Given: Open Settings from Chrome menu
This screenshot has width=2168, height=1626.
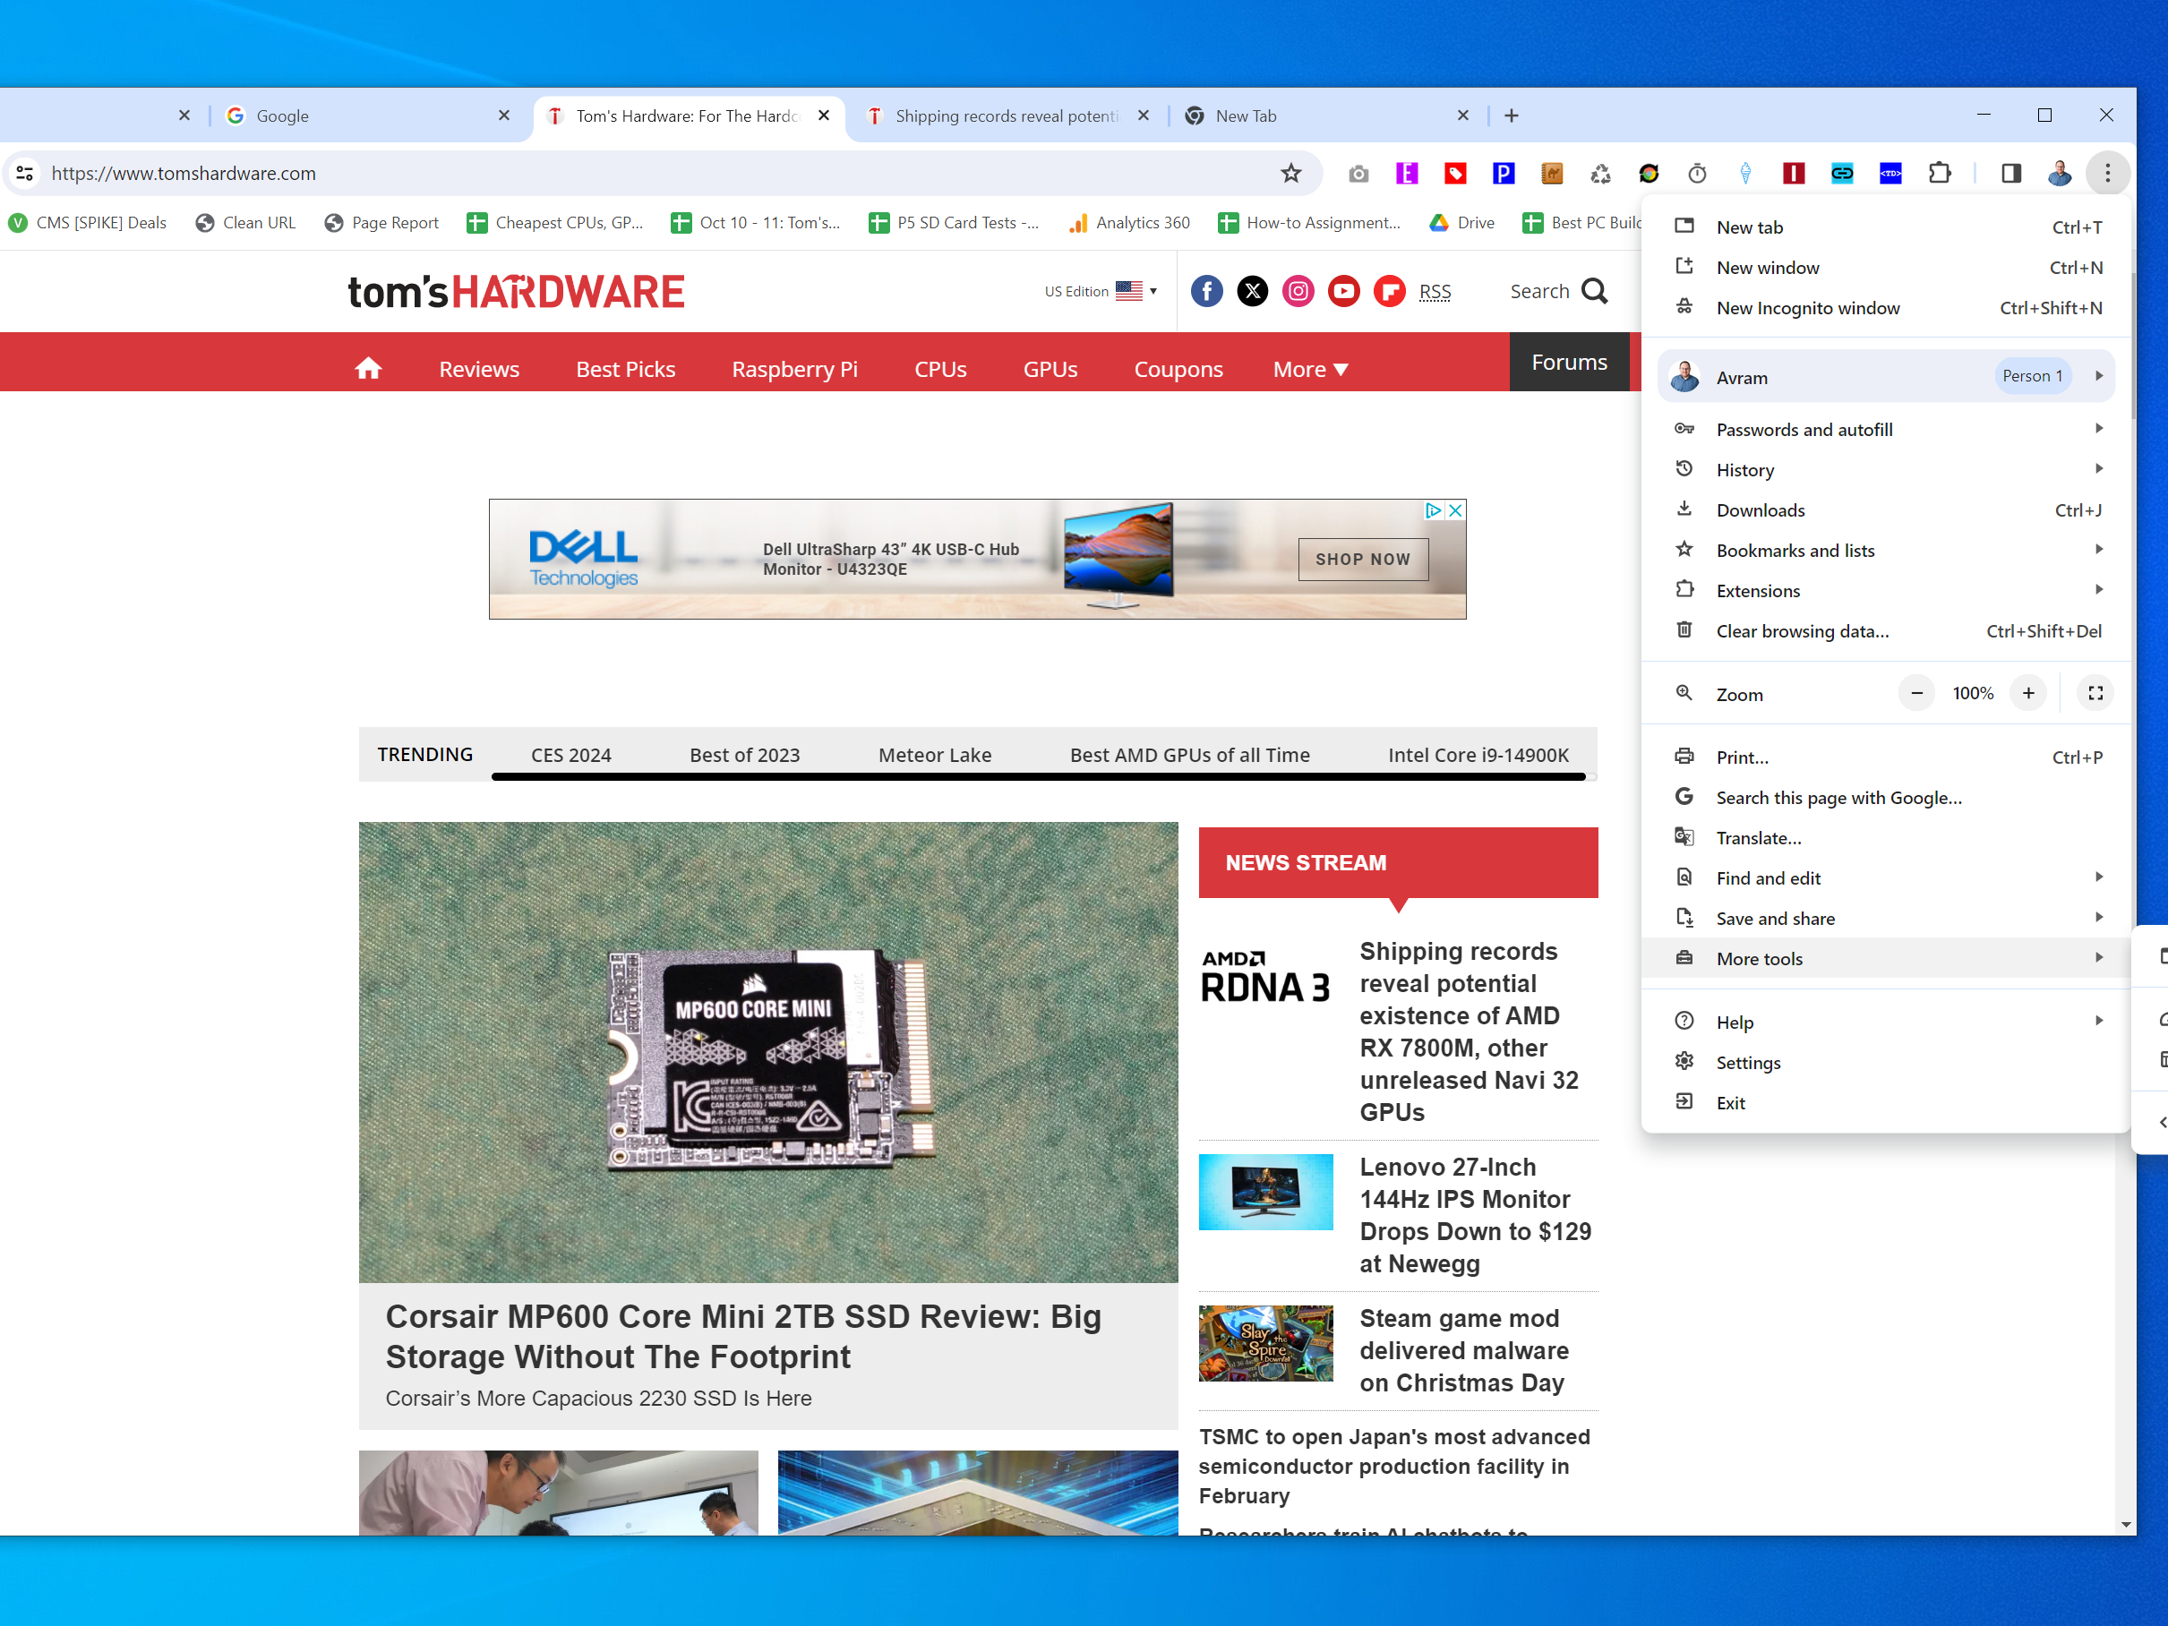Looking at the screenshot, I should tap(1887, 1063).
